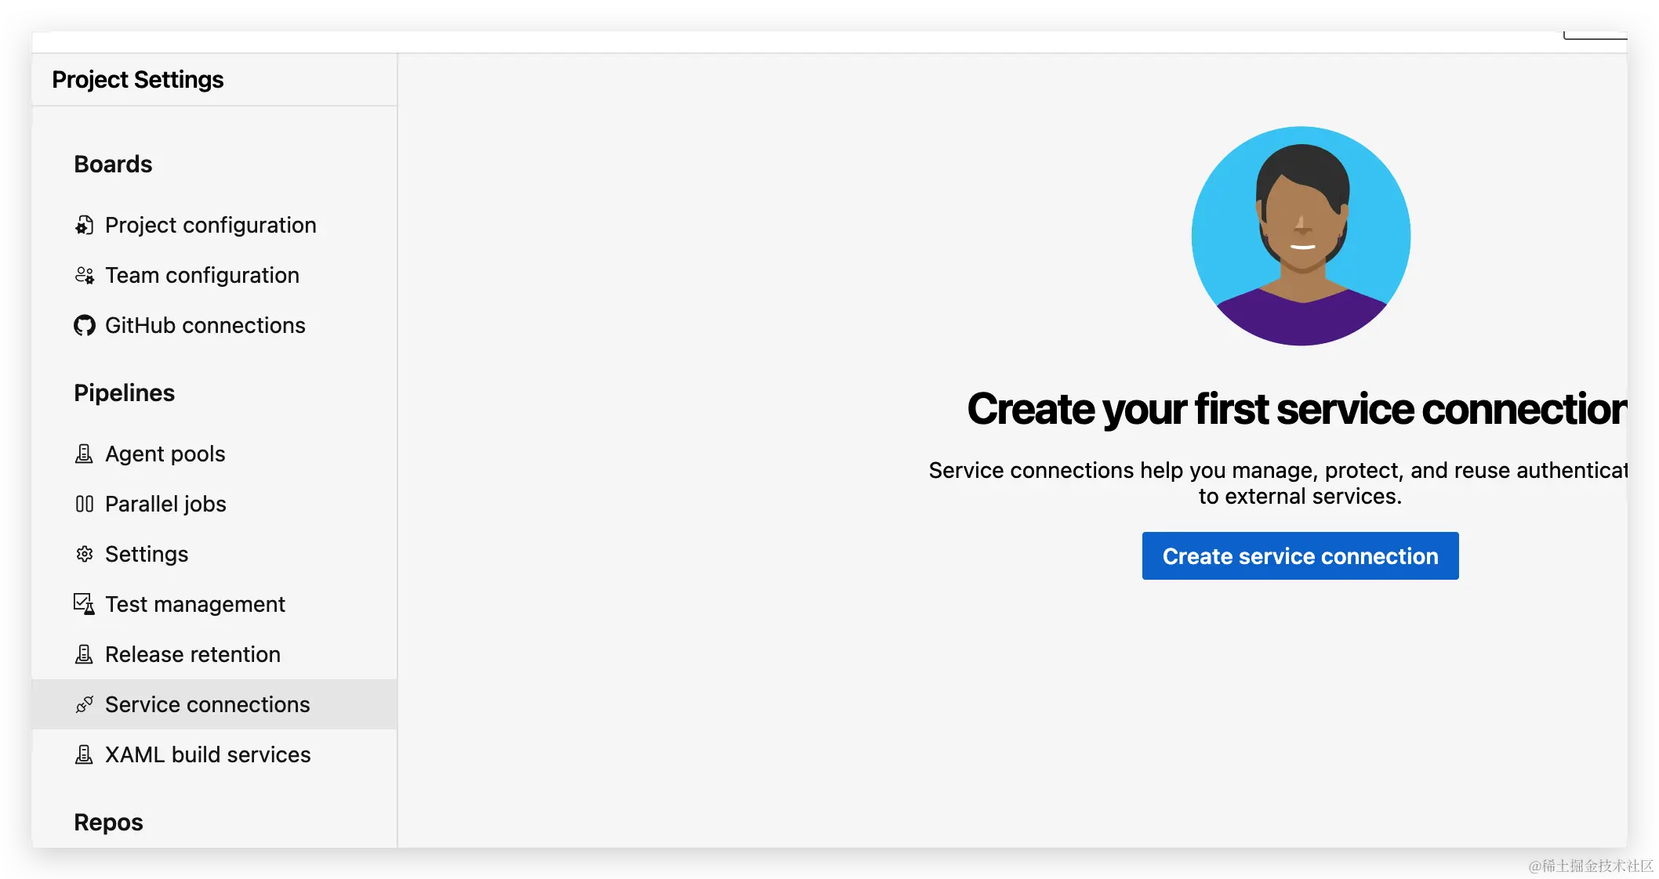Toggle GitHub connections visibility

pos(205,324)
